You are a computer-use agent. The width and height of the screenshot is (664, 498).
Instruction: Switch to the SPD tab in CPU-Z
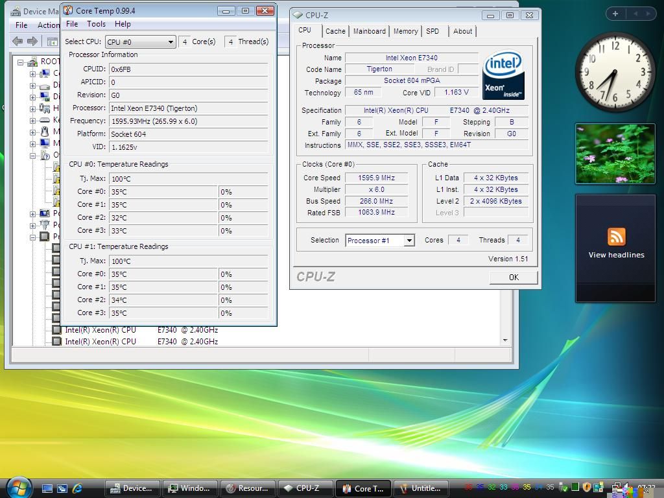click(x=433, y=31)
